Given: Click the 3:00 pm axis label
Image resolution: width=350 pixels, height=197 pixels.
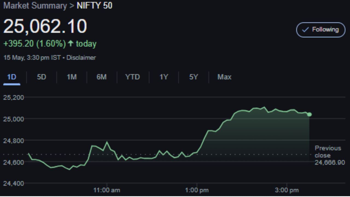Looking at the screenshot, I should pyautogui.click(x=287, y=190).
